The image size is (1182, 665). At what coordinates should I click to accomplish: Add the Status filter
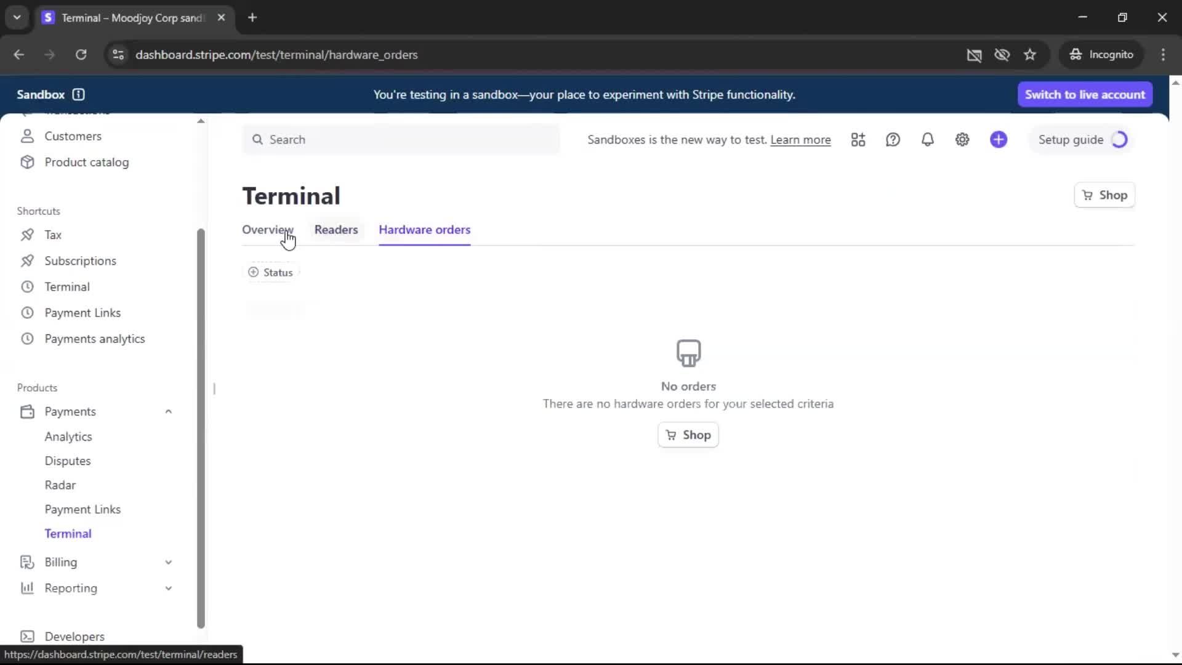(x=271, y=272)
